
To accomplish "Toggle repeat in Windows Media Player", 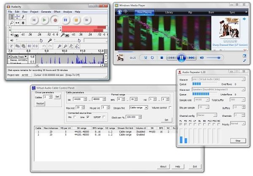I will click(152, 58).
